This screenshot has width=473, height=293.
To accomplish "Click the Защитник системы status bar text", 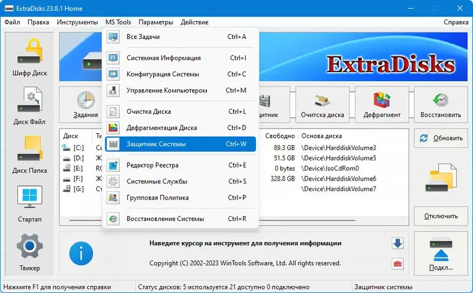I will point(383,287).
